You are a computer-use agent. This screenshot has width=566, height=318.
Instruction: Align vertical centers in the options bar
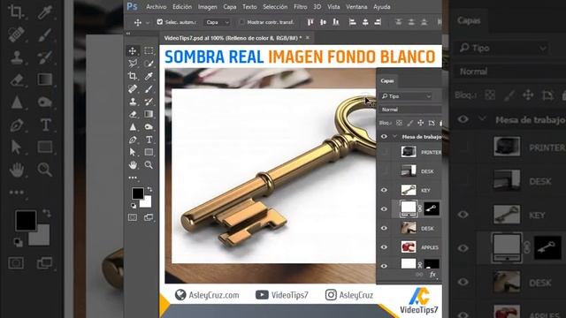click(323, 22)
